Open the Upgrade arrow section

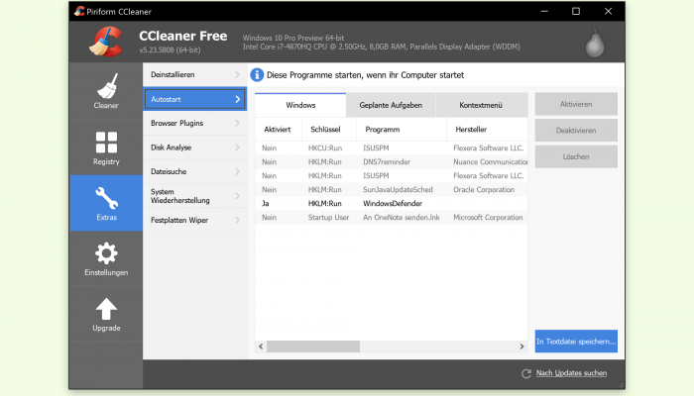pyautogui.click(x=106, y=314)
